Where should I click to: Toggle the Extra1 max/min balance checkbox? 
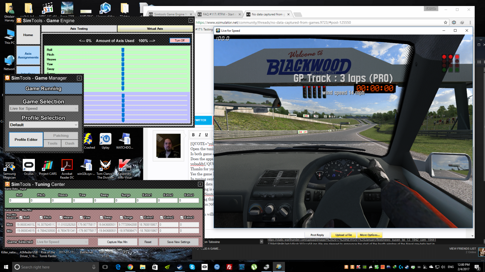coord(142,217)
